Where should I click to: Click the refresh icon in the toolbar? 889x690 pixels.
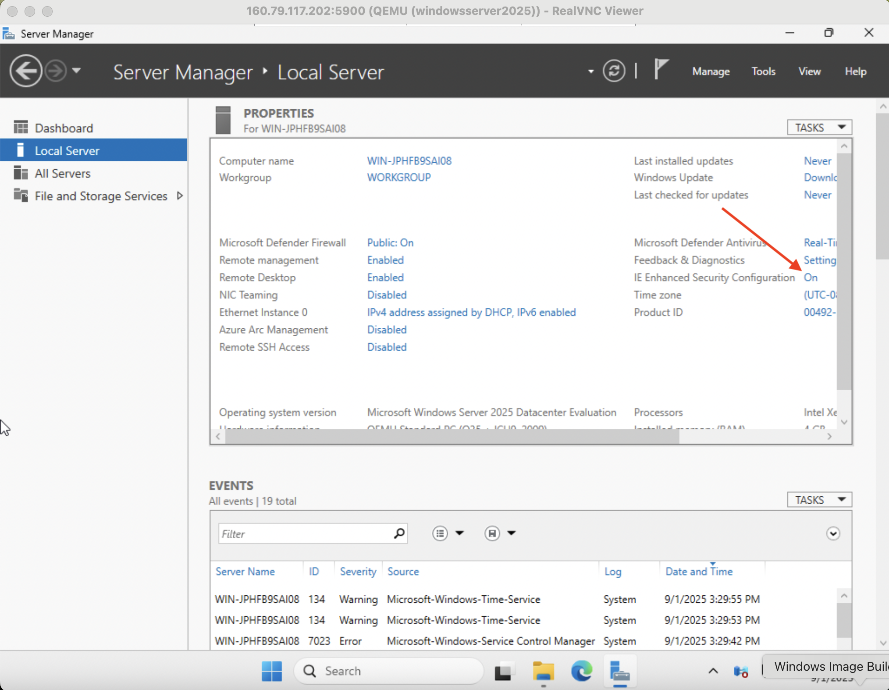tap(614, 71)
